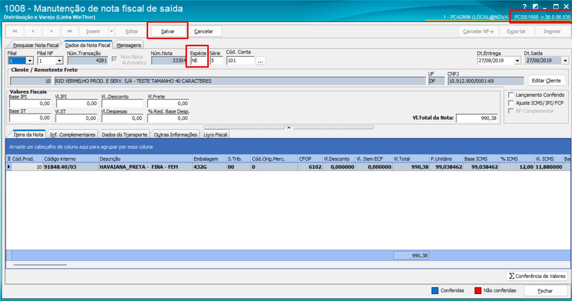Toggle the NF Complementar checkbox
The image size is (572, 301).
point(511,111)
